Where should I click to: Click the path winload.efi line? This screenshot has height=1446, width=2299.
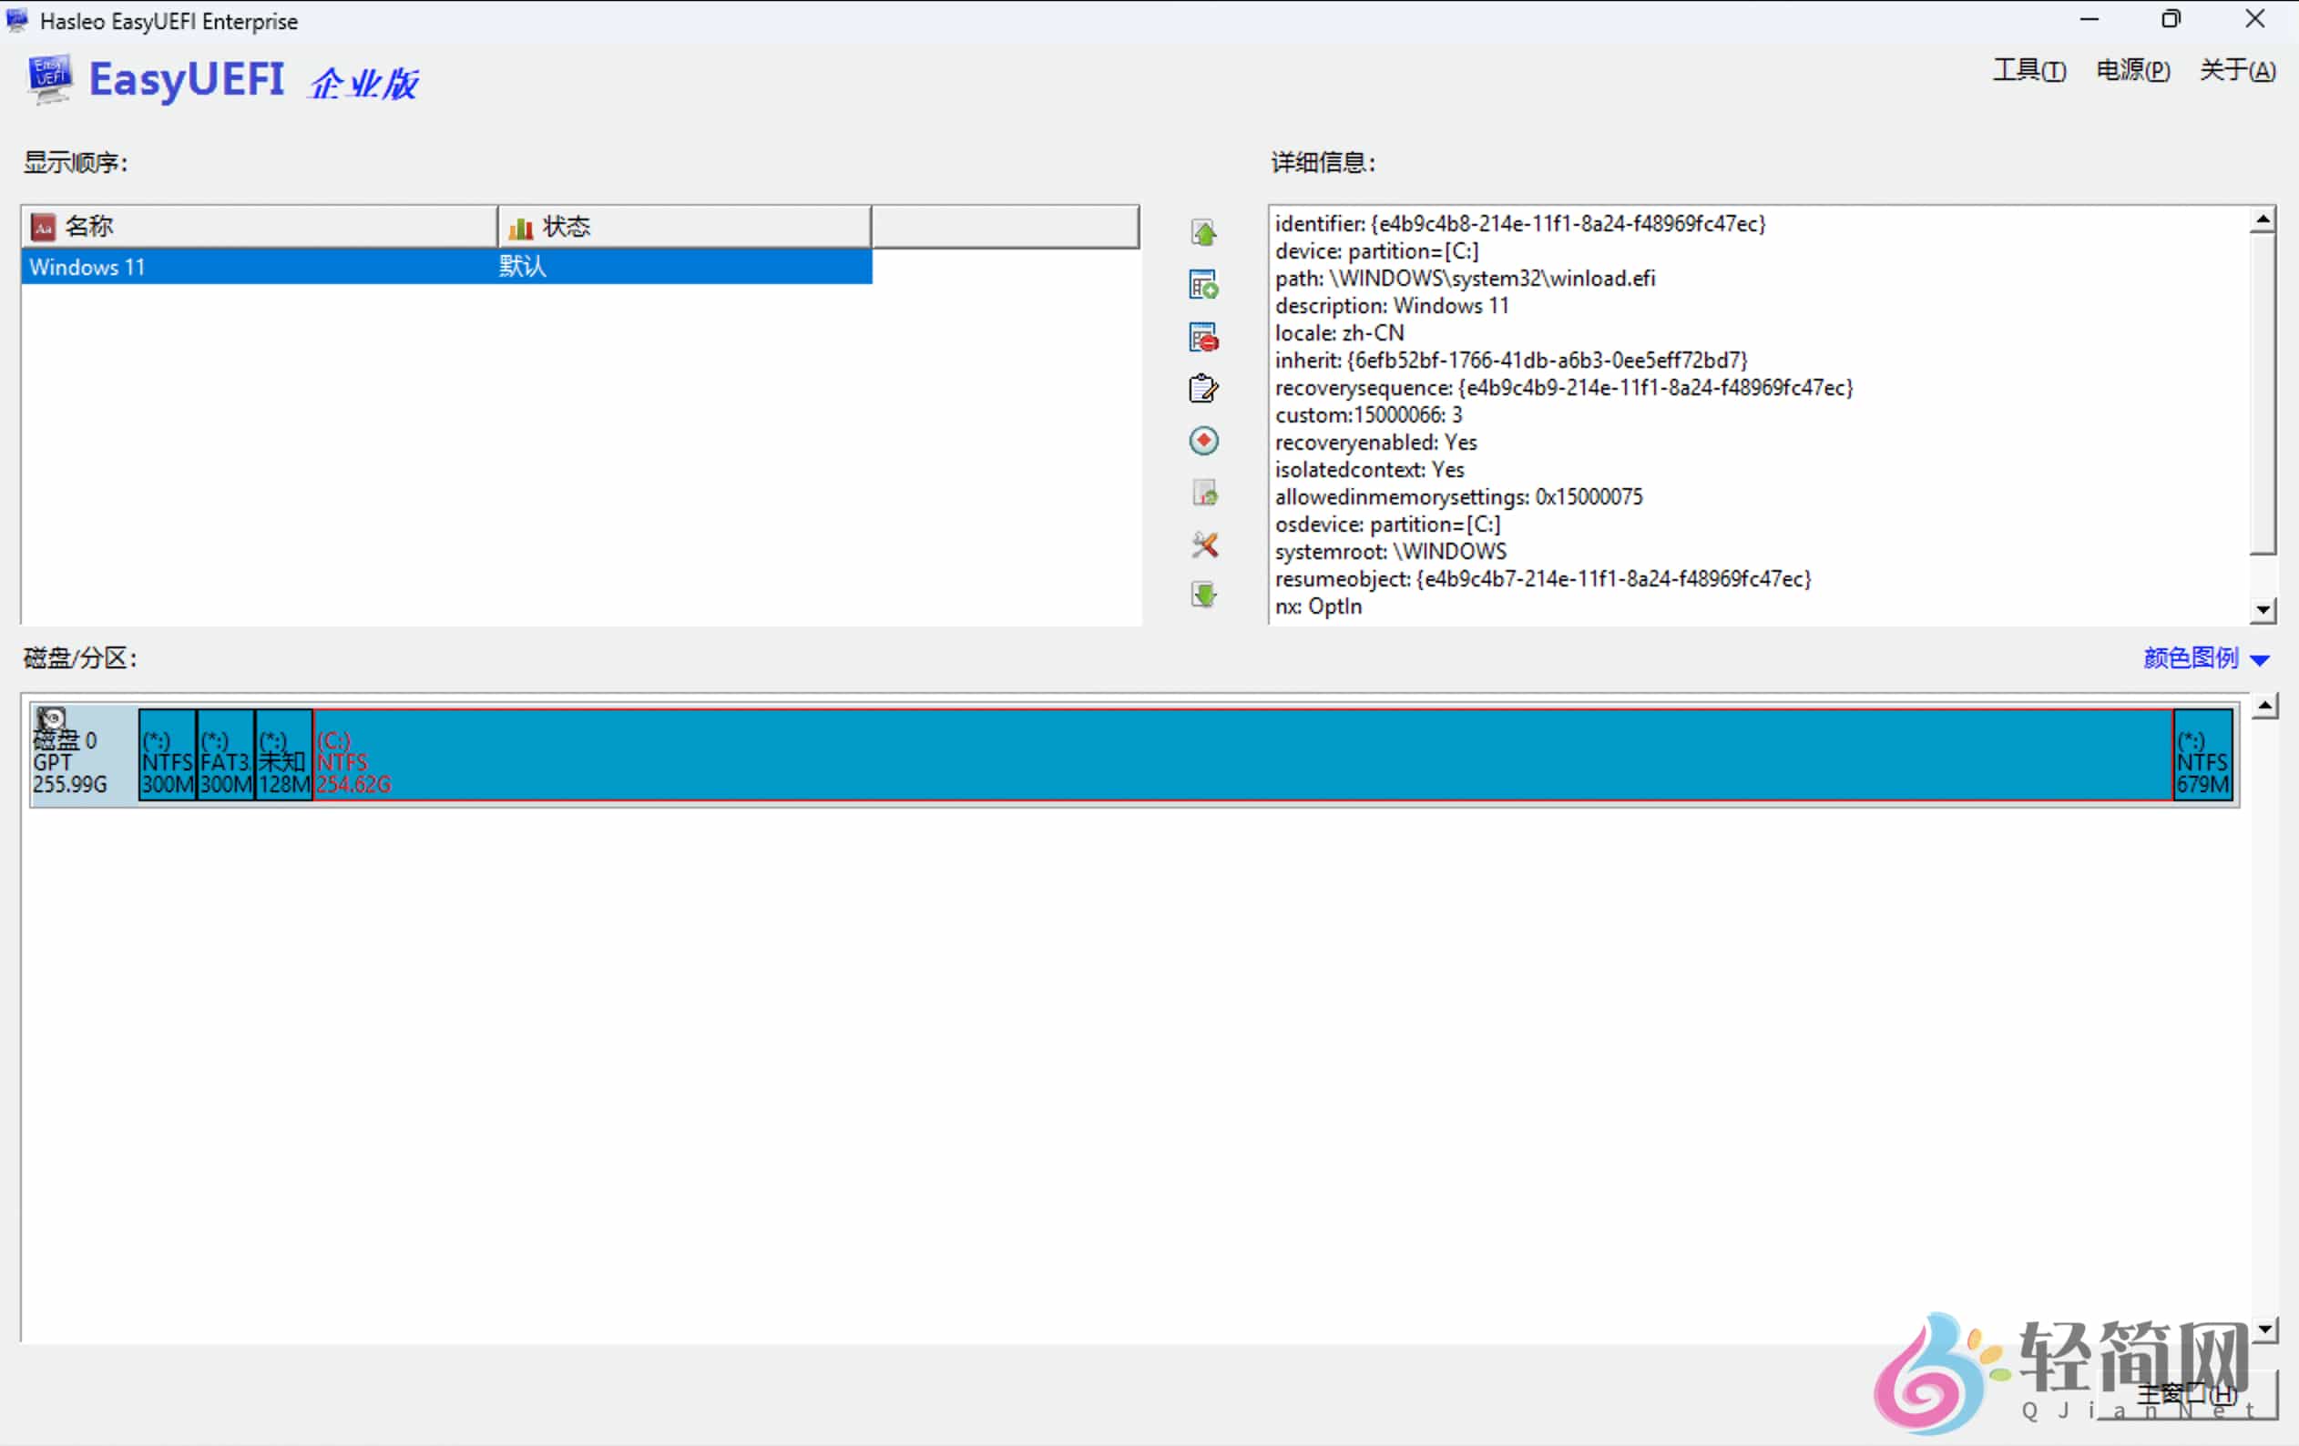(1465, 279)
